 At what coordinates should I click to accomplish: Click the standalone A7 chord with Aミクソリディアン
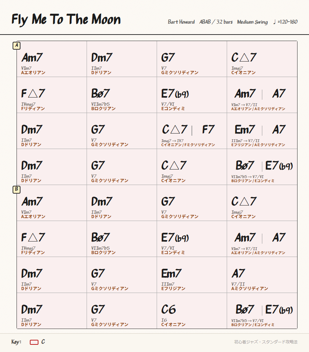[239, 274]
